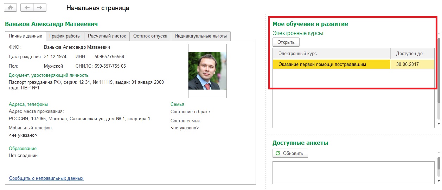The width and height of the screenshot is (442, 190).
Task: Click the Семья section title
Action: click(x=177, y=104)
